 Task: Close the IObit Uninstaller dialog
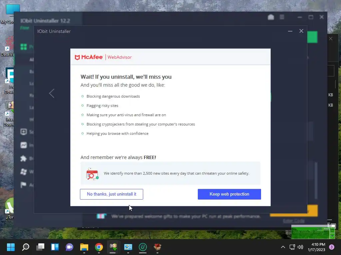301,31
